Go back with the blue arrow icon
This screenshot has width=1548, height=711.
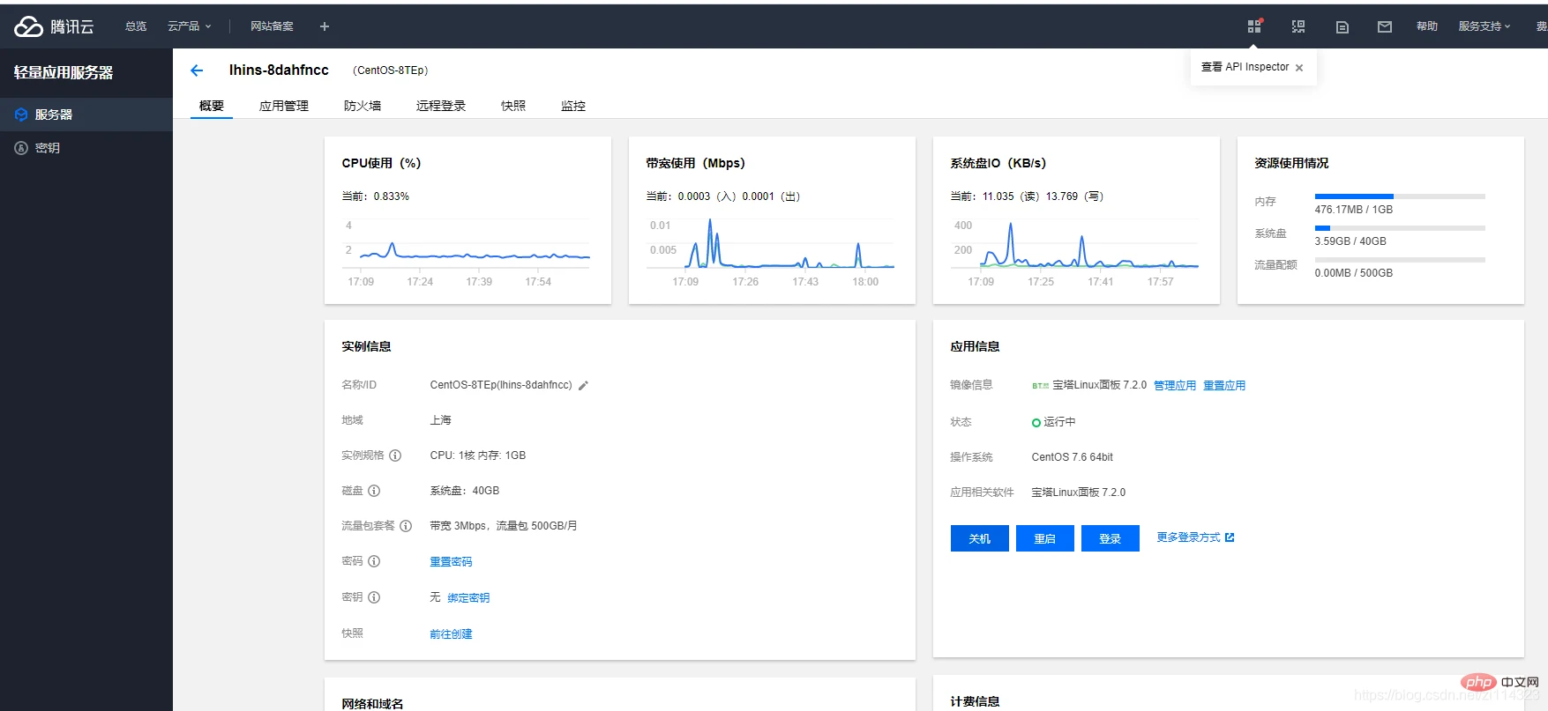(x=197, y=70)
